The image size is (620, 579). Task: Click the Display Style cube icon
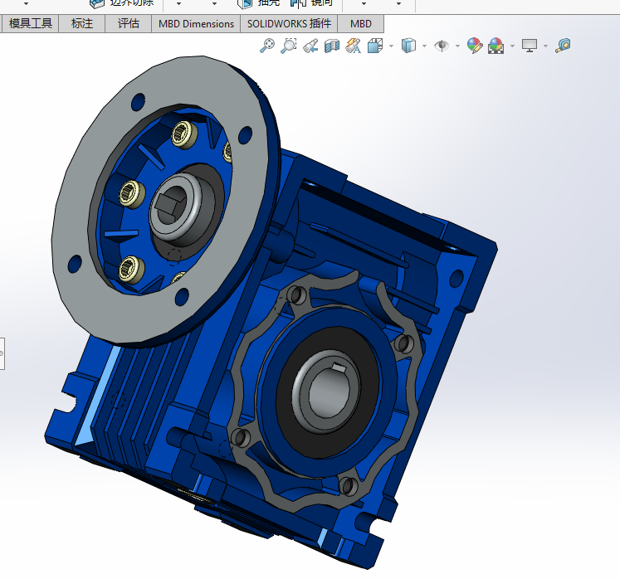pos(408,46)
